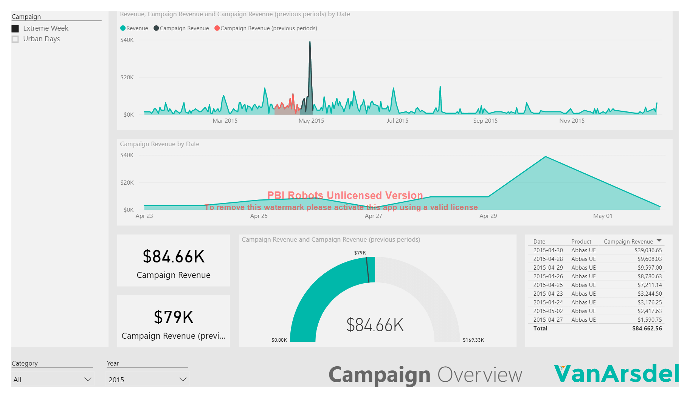Select the table row for 2015-04-30

597,250
